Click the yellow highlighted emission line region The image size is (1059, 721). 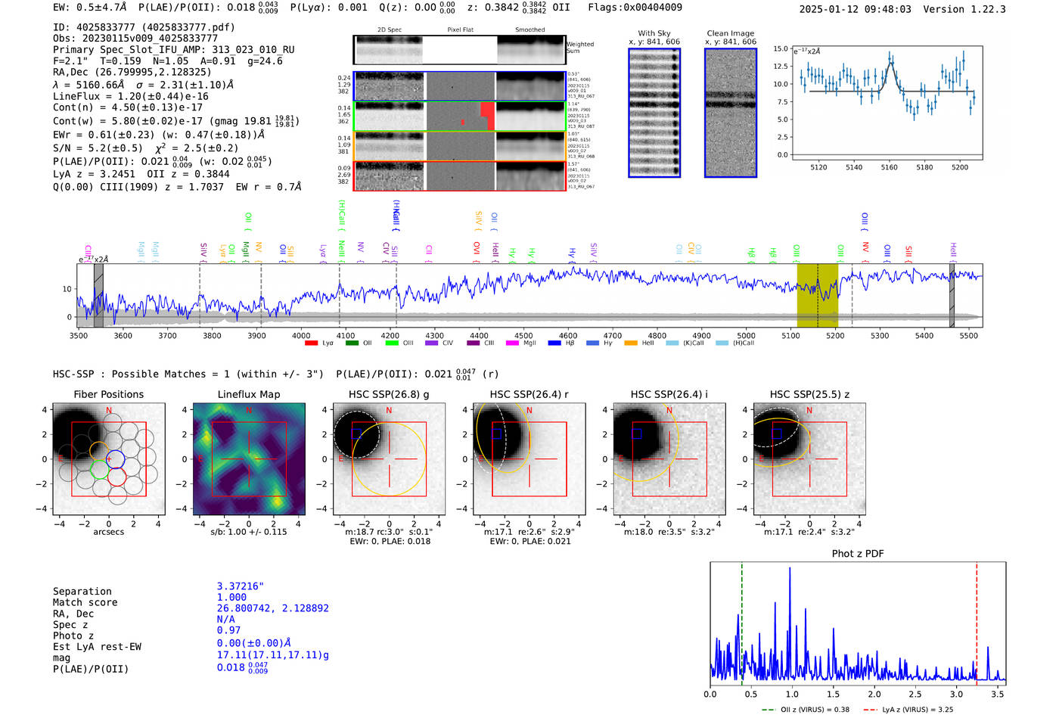(x=817, y=295)
